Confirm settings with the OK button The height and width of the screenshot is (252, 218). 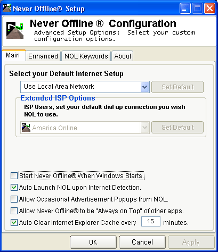[93, 242]
